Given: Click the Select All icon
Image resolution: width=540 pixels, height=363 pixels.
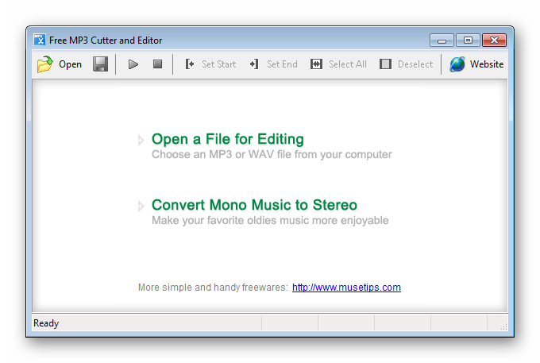Looking at the screenshot, I should point(316,64).
